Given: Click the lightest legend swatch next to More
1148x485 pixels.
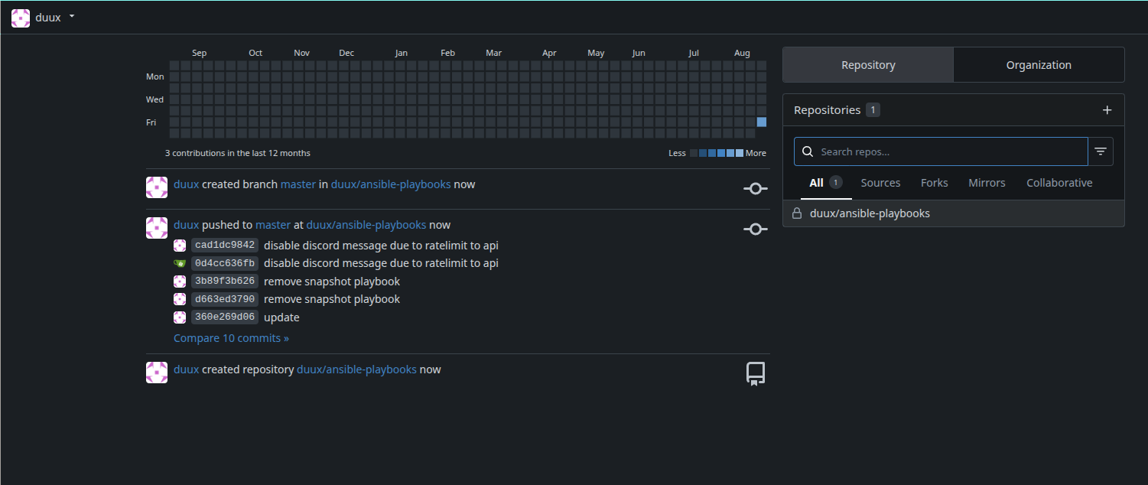Looking at the screenshot, I should click(x=740, y=153).
